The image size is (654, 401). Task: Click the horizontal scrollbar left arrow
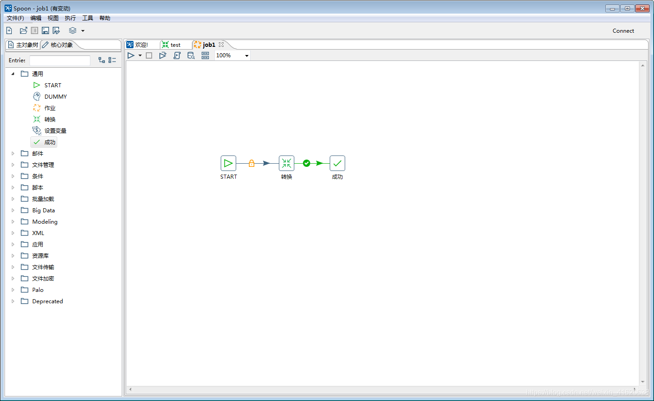(x=130, y=389)
